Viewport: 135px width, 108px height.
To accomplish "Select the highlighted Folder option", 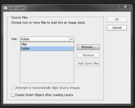I will 47,48.
